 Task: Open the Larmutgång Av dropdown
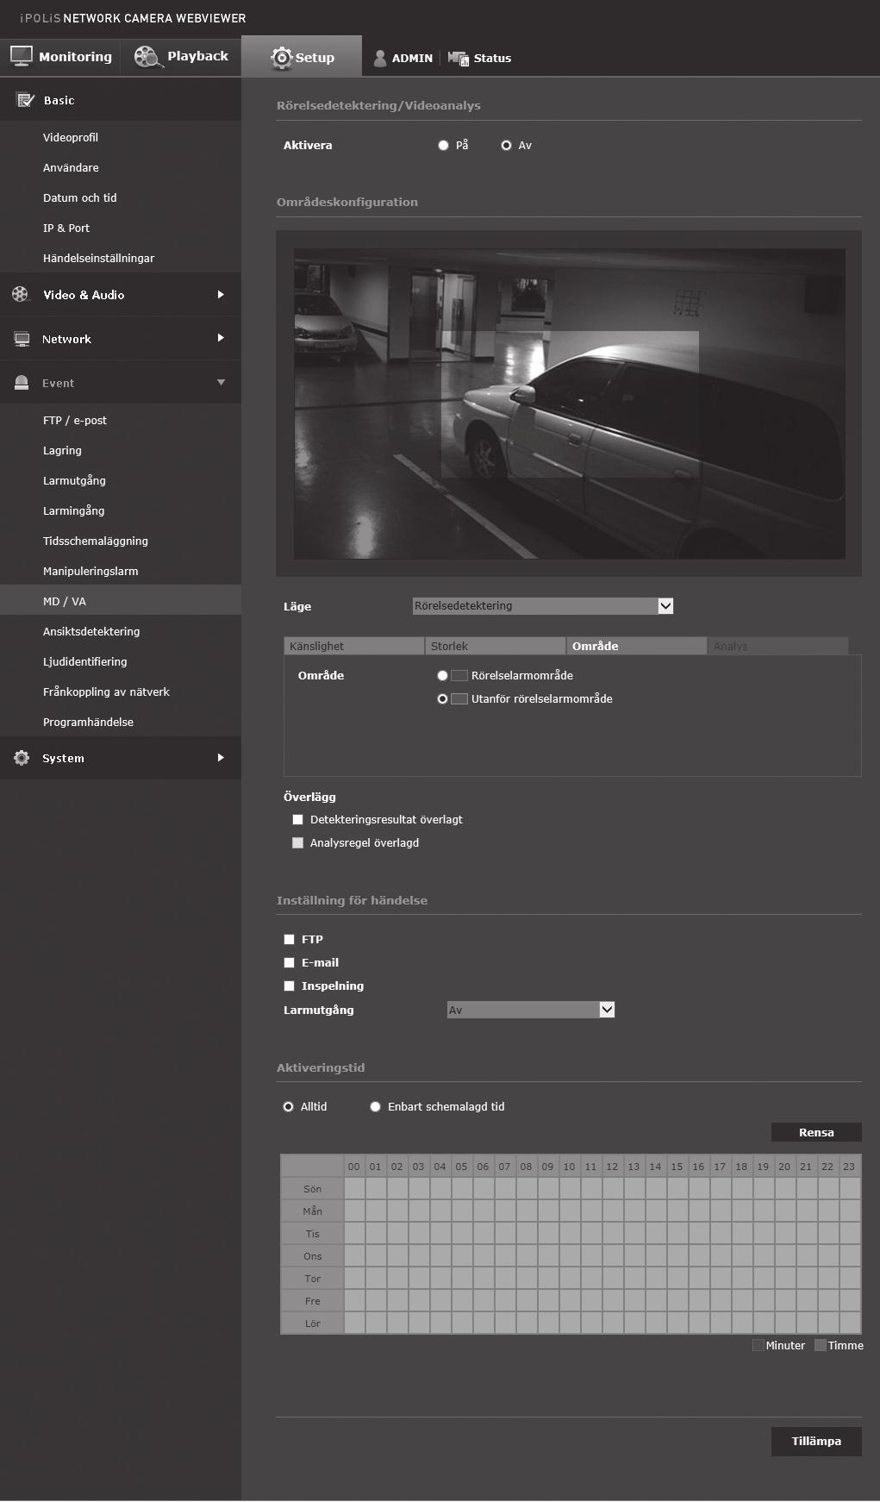pos(531,1010)
